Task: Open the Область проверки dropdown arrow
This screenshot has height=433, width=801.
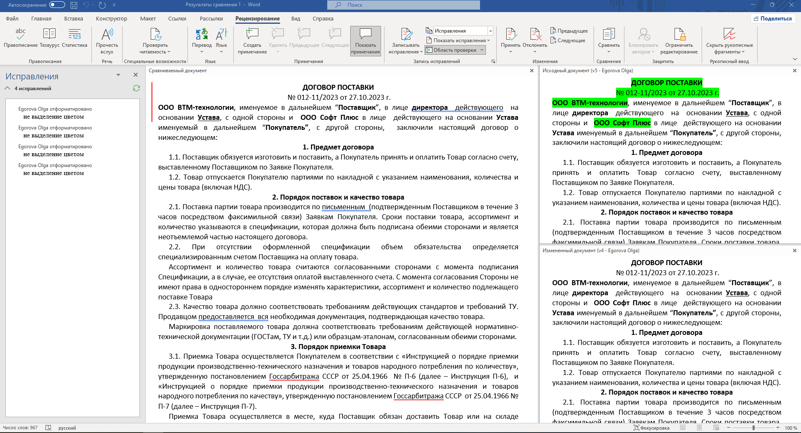Action: coord(482,50)
